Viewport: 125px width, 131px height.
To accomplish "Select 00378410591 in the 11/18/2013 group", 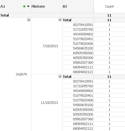I will click(83, 81).
